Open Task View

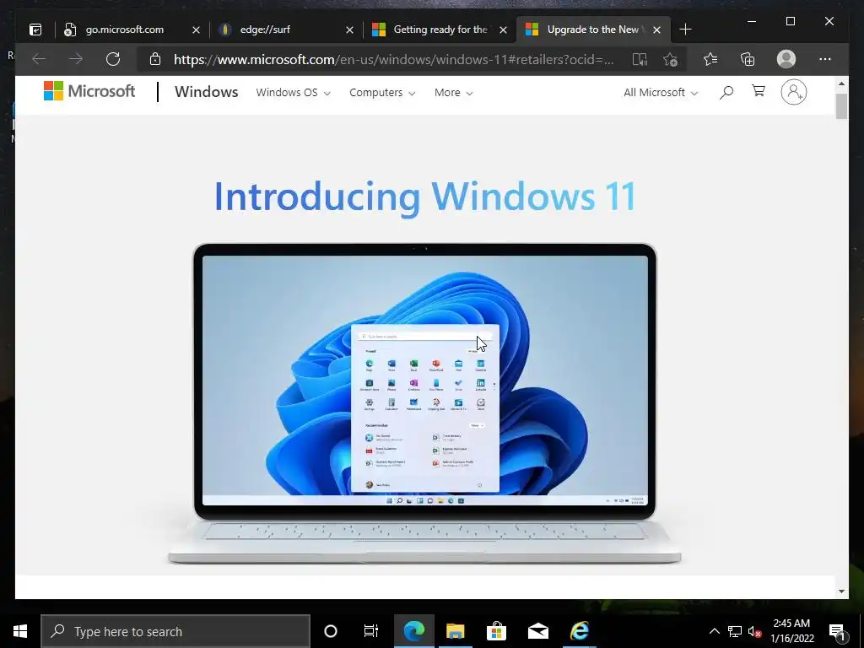click(371, 631)
